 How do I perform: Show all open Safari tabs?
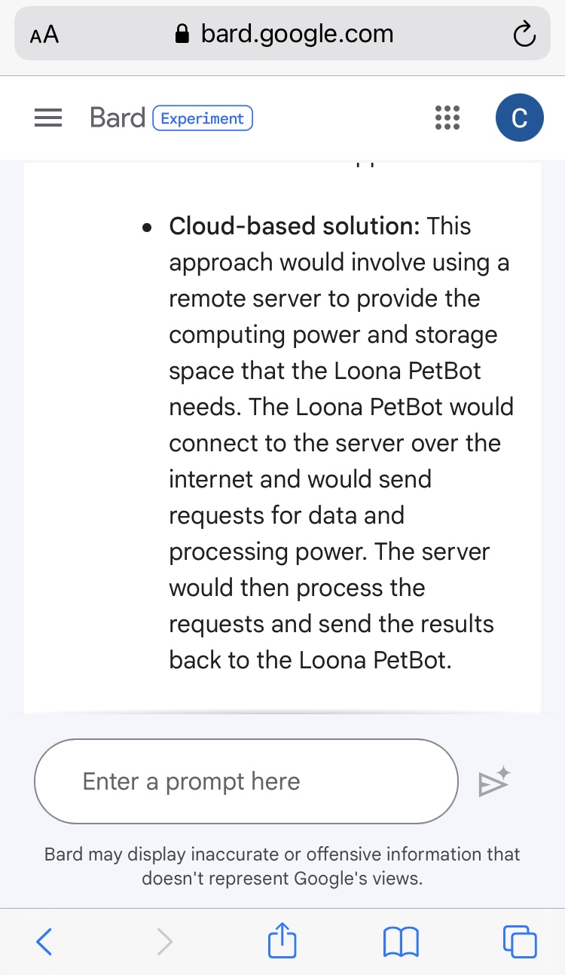[520, 941]
